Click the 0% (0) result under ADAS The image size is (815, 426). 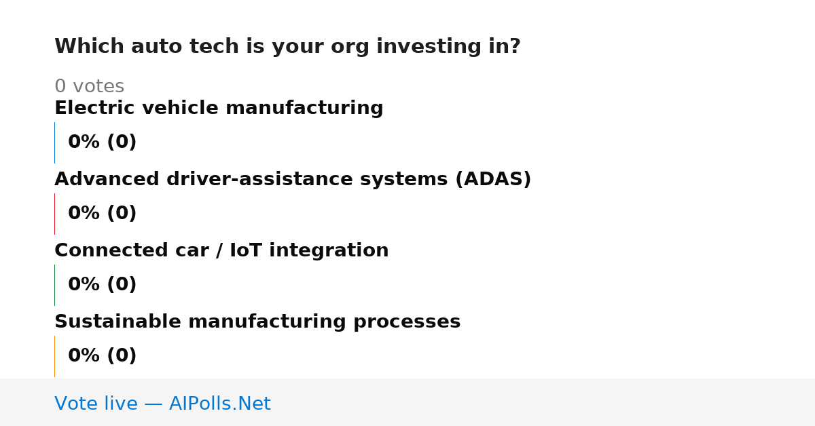103,214
